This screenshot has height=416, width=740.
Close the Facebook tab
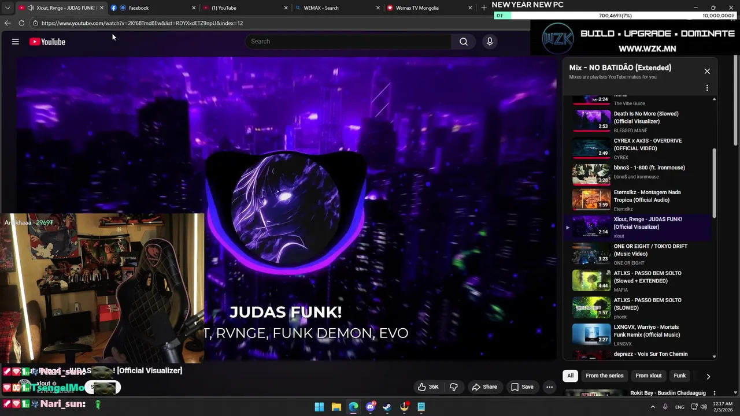tap(194, 8)
